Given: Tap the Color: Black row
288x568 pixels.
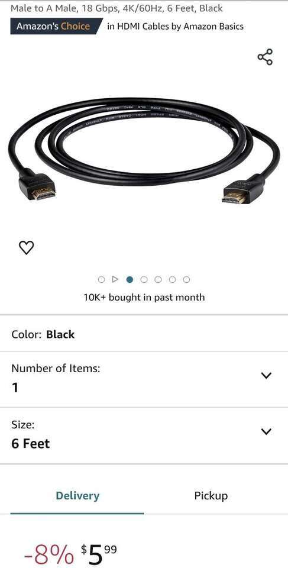Looking at the screenshot, I should coord(144,334).
